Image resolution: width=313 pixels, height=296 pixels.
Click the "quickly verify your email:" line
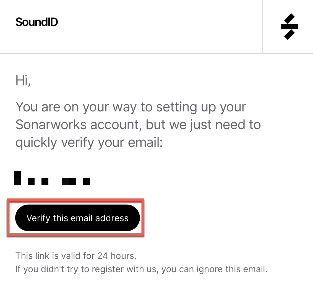(x=89, y=143)
